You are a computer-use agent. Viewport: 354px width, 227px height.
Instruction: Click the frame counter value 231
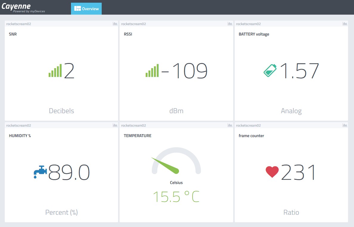(x=298, y=172)
